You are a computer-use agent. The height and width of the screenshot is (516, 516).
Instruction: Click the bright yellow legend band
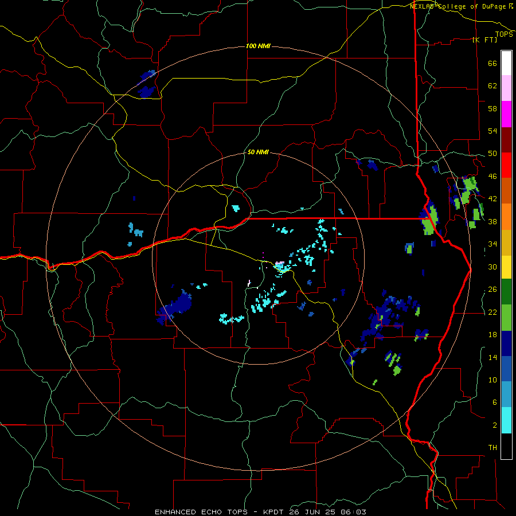tap(506, 267)
